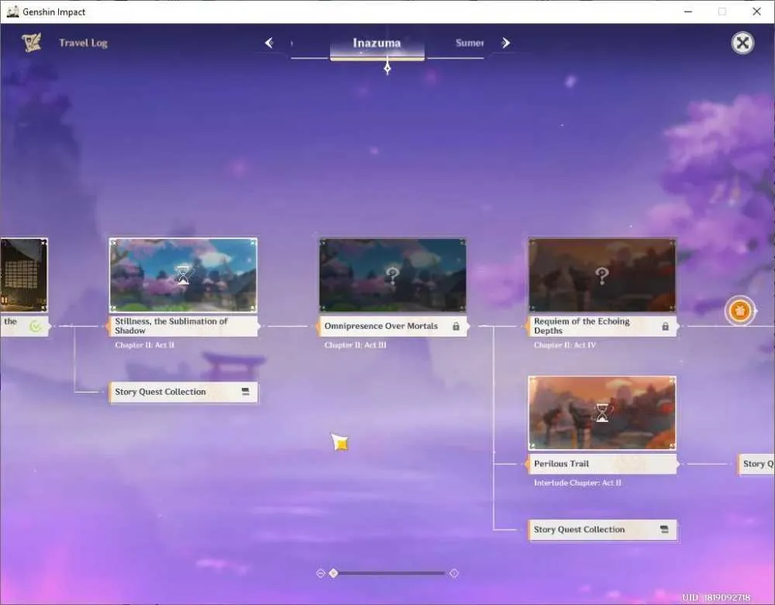The image size is (775, 605).
Task: Click the timeline slider track
Action: coord(391,573)
